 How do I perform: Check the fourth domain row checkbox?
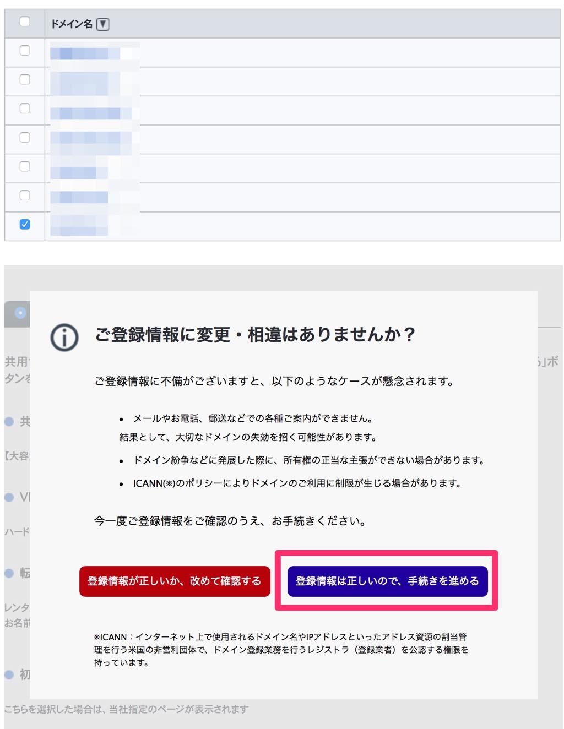(x=24, y=138)
